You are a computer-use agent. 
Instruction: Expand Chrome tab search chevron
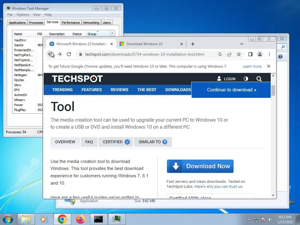pos(242,44)
